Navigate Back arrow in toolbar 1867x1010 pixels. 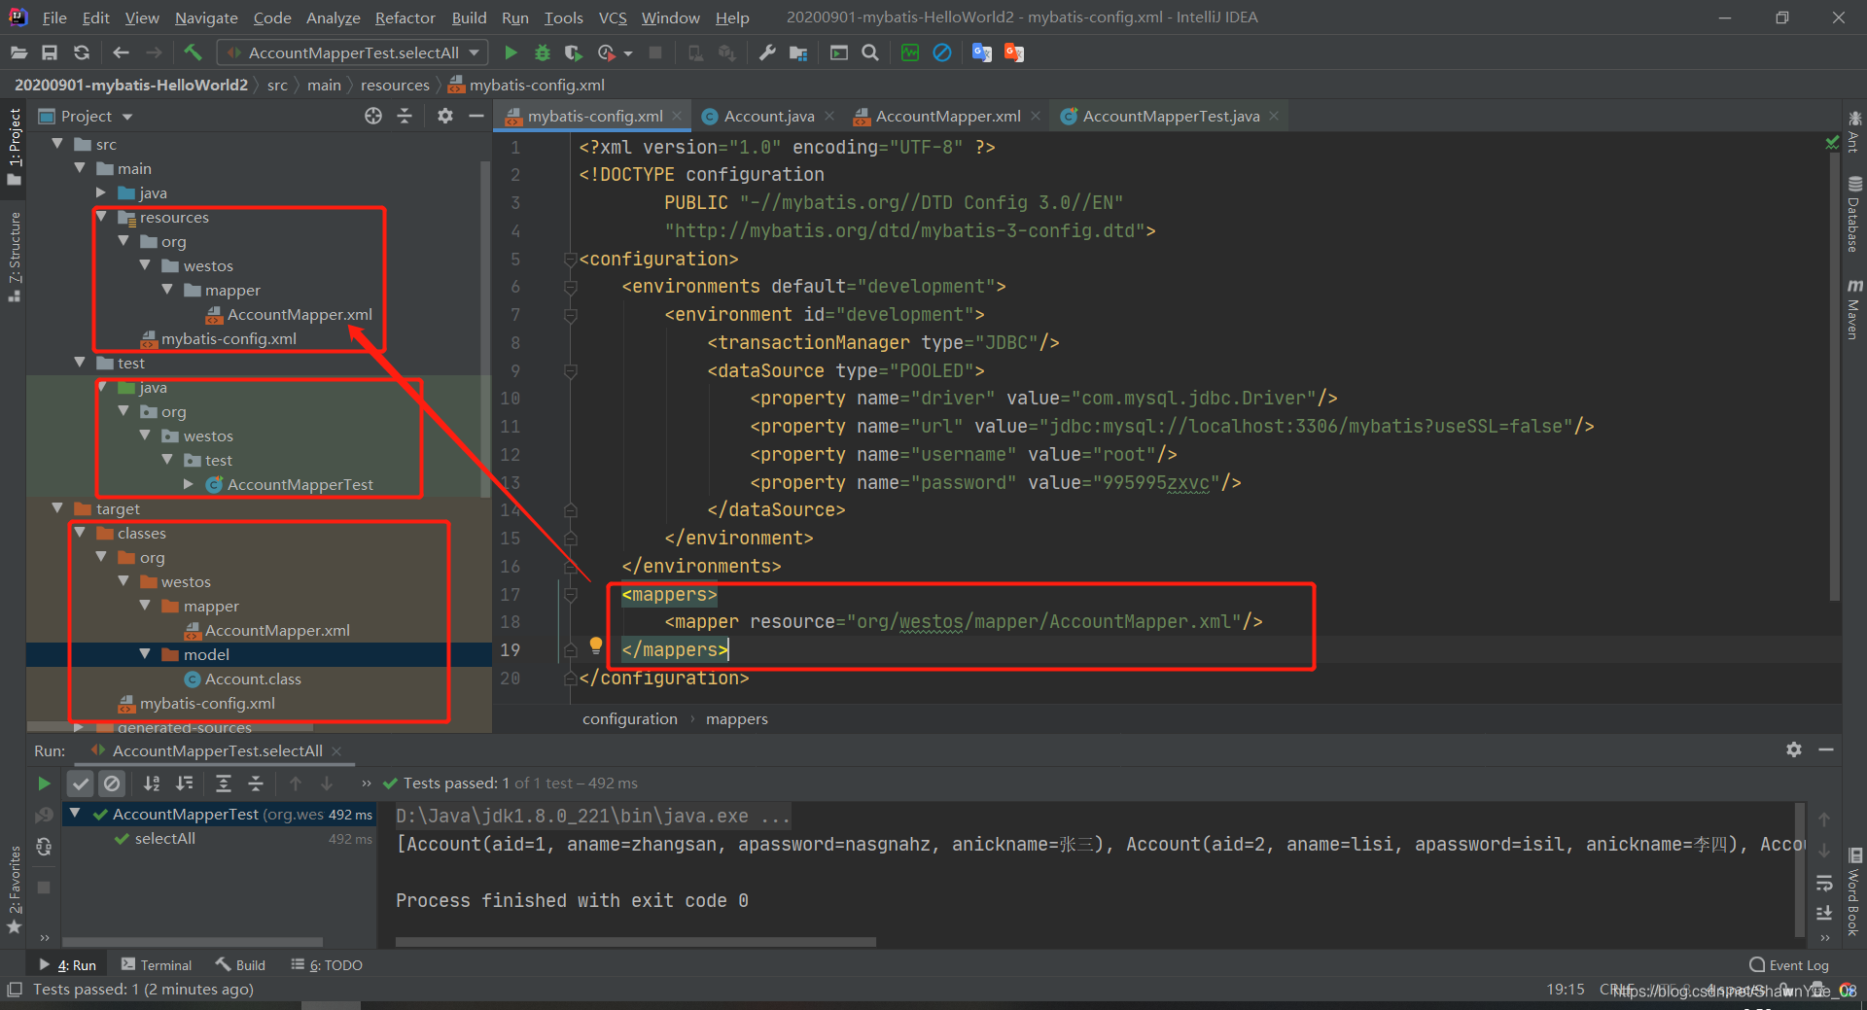pyautogui.click(x=121, y=52)
